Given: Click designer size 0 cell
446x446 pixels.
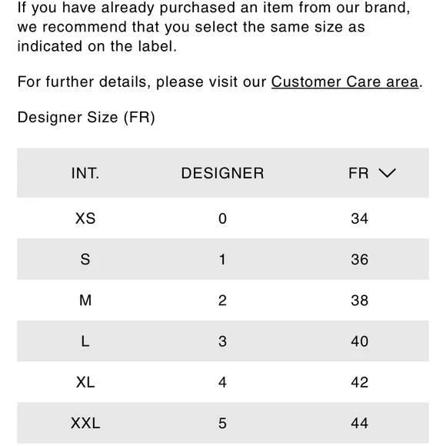Looking at the screenshot, I should pyautogui.click(x=222, y=218).
